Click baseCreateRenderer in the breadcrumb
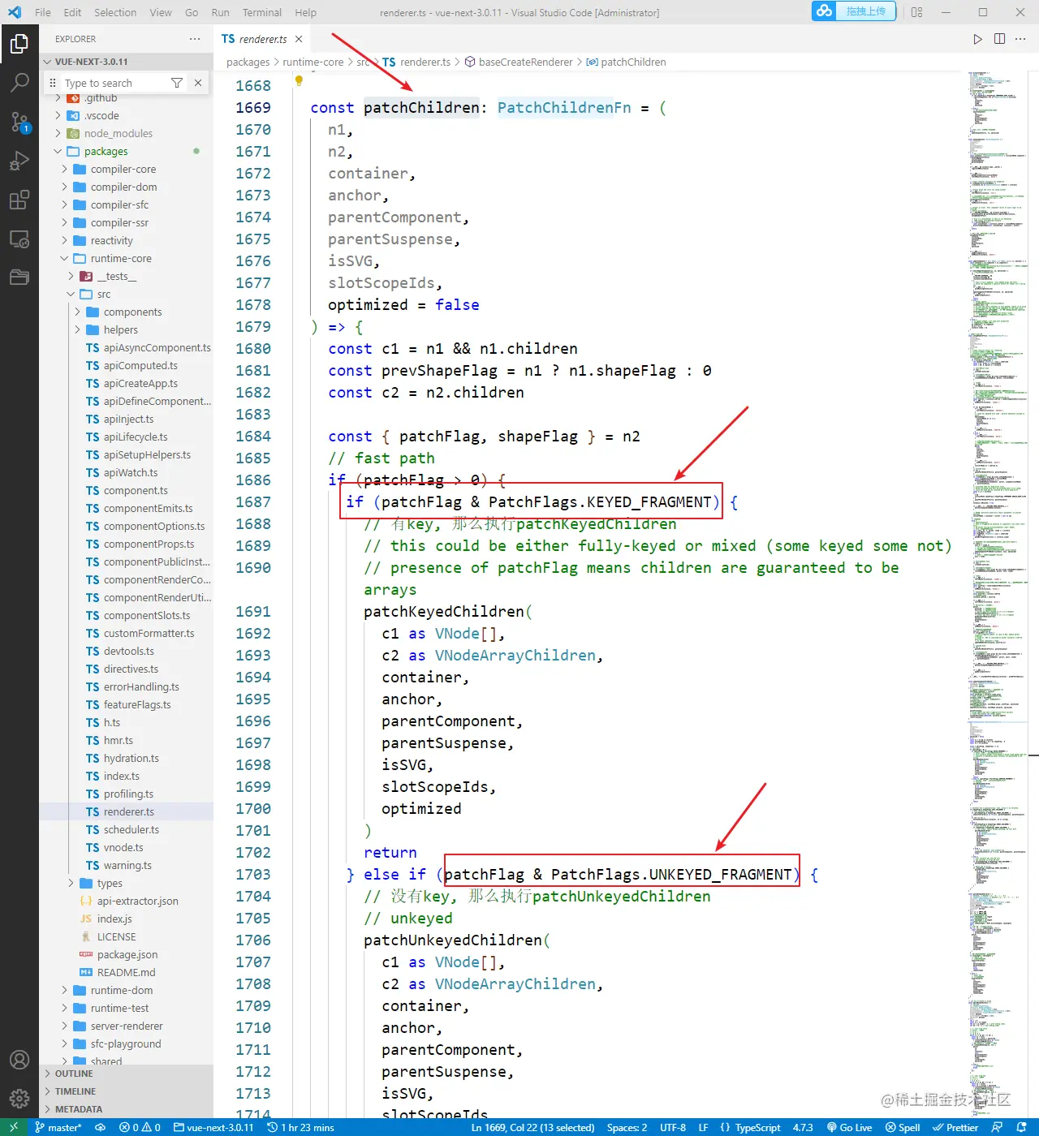The width and height of the screenshot is (1039, 1136). [x=525, y=62]
